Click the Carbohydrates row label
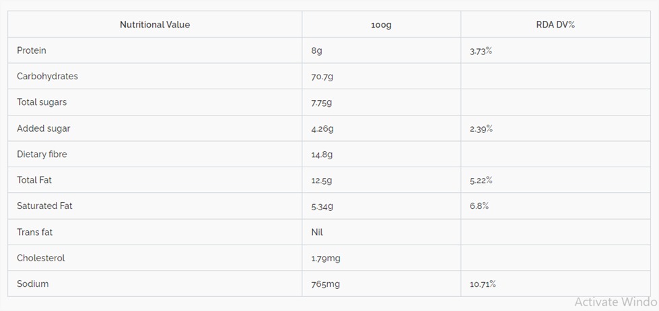Viewport: 659px width, 311px height. pyautogui.click(x=47, y=77)
